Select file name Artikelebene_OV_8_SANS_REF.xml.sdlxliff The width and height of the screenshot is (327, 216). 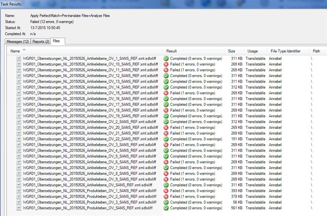point(89,173)
